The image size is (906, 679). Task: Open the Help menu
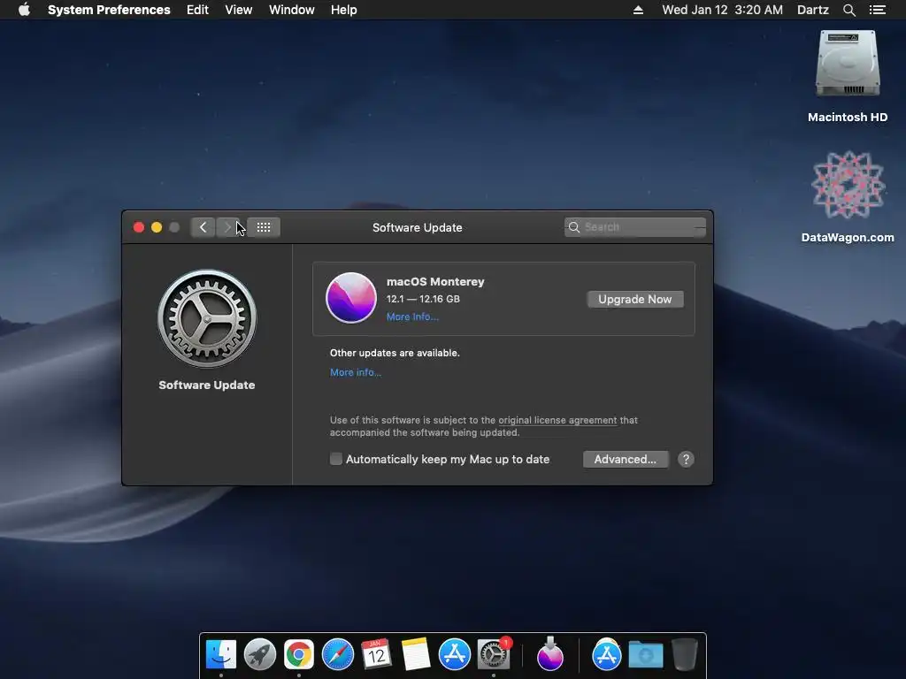[344, 10]
